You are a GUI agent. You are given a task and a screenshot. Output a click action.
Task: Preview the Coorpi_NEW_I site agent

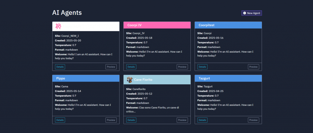(111, 67)
